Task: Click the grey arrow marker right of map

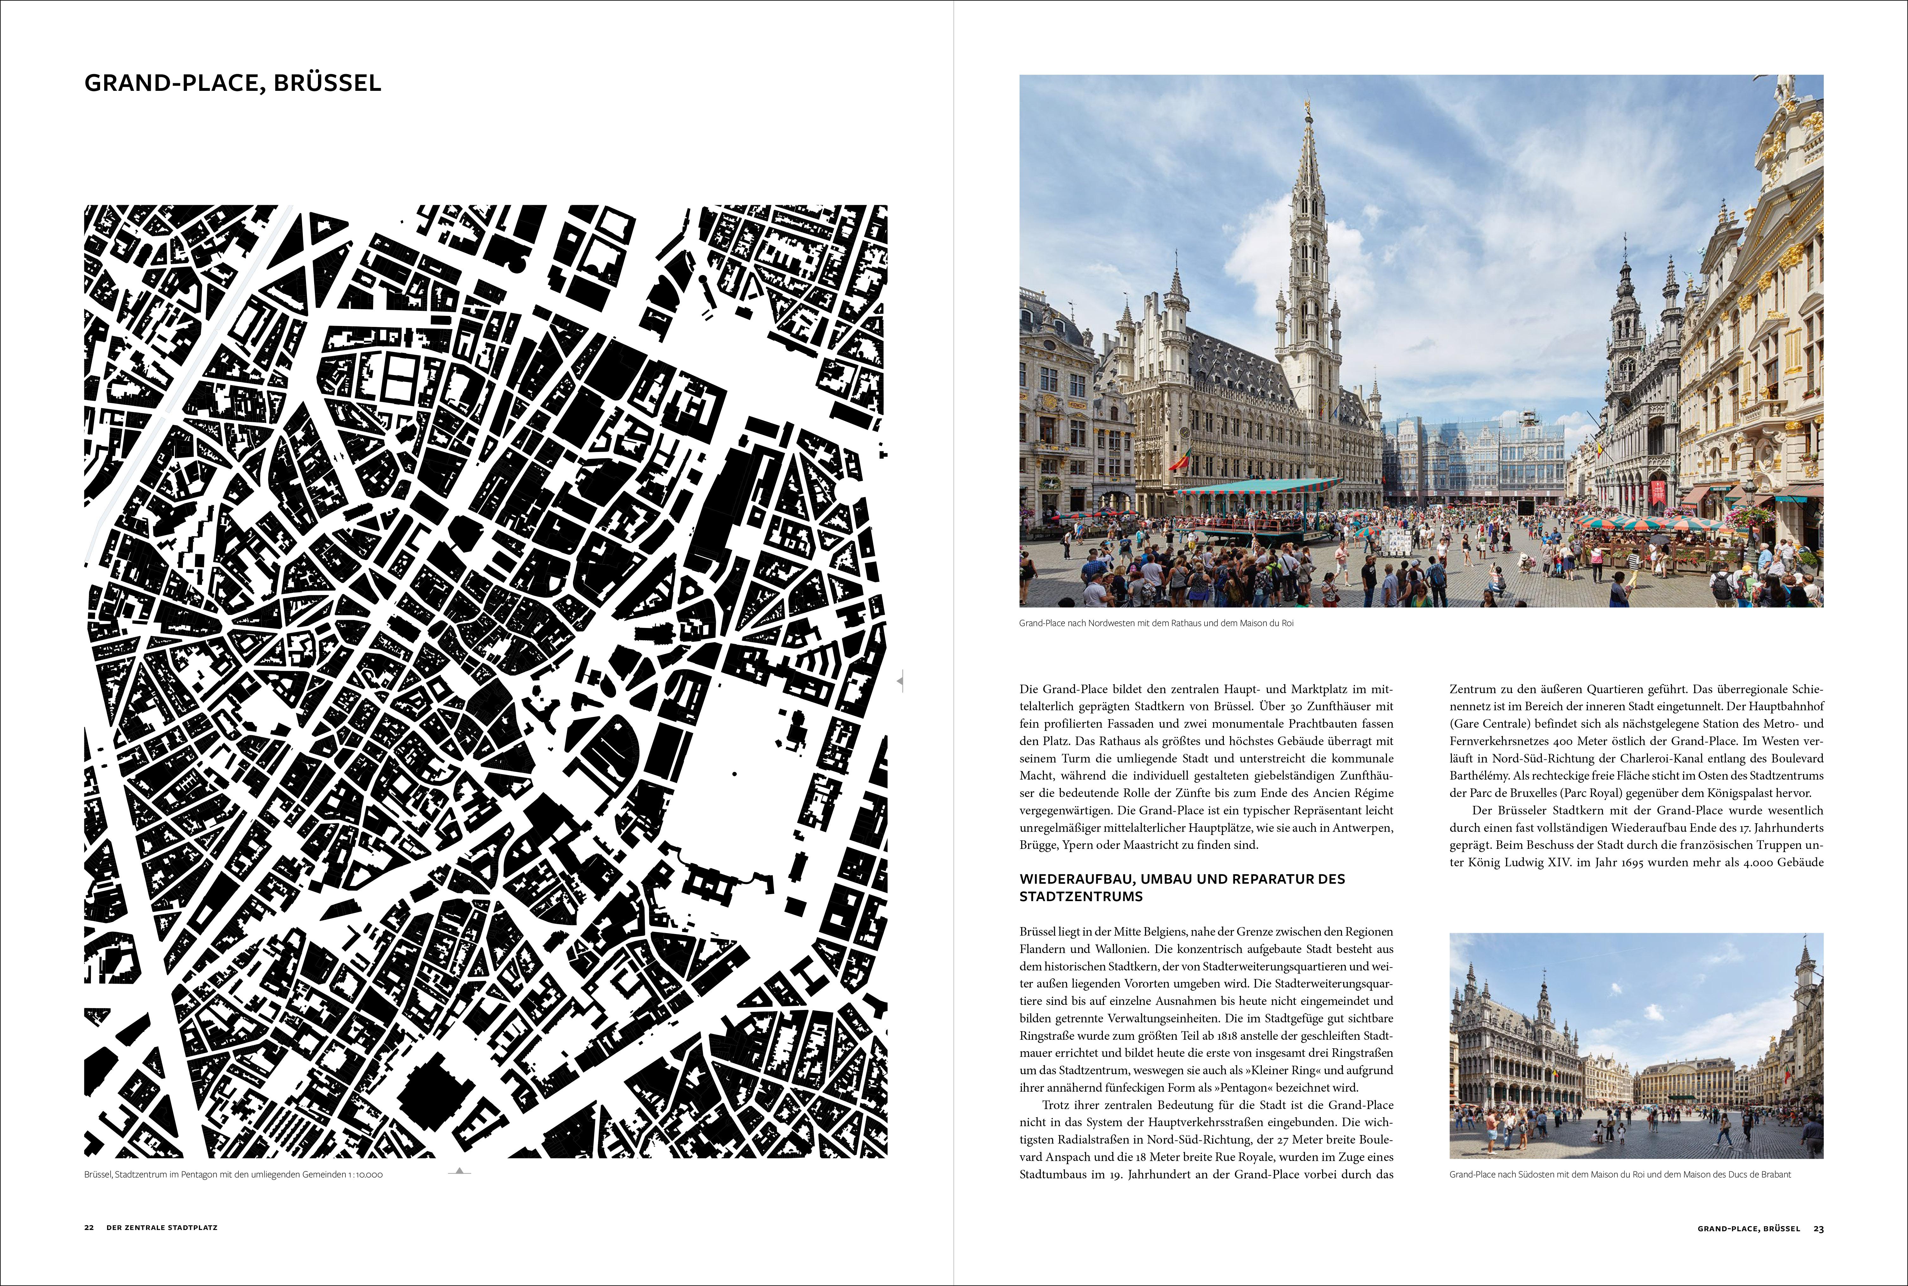Action: (x=900, y=681)
